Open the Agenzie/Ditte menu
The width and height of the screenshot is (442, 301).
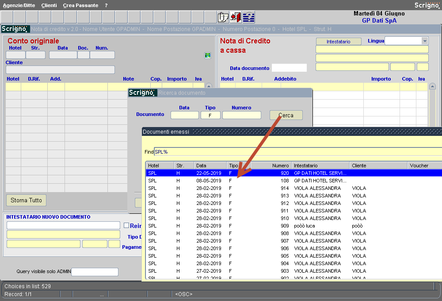[x=19, y=5]
